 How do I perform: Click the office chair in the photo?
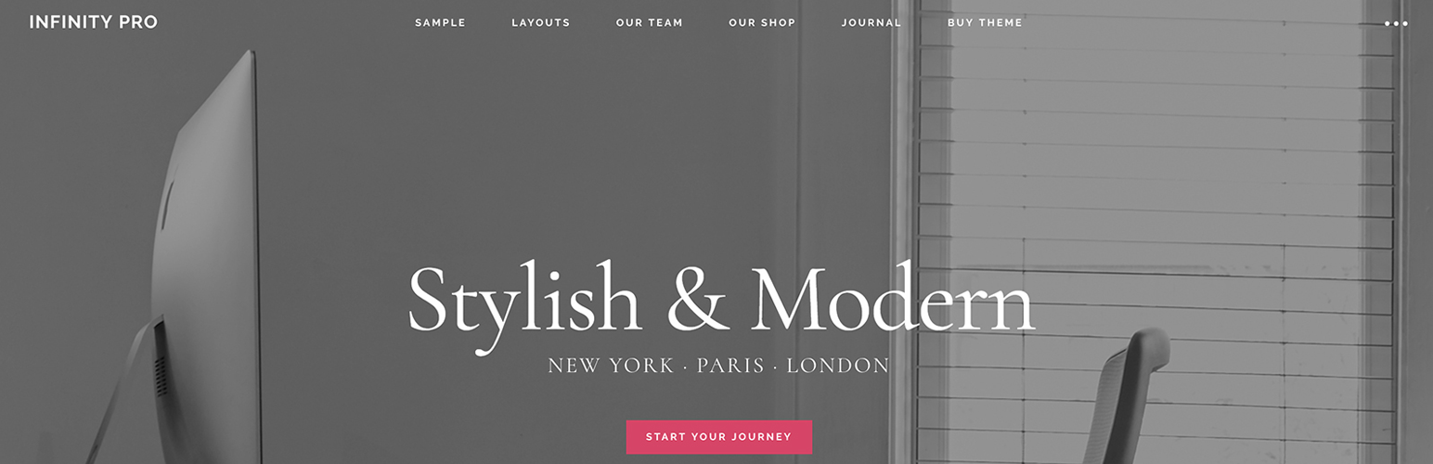[x=1125, y=399]
